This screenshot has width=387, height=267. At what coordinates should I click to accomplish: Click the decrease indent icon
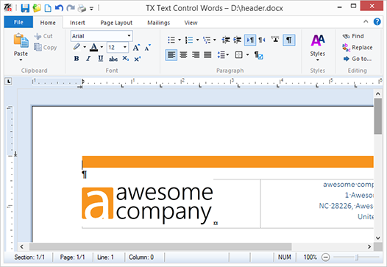click(226, 40)
